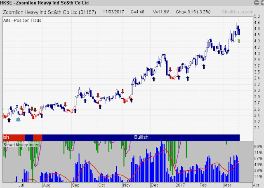Click the 43% Smart Money axis label

tap(258, 165)
